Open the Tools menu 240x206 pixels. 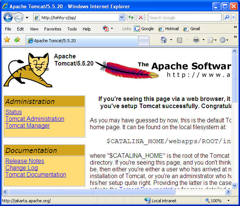(72, 29)
